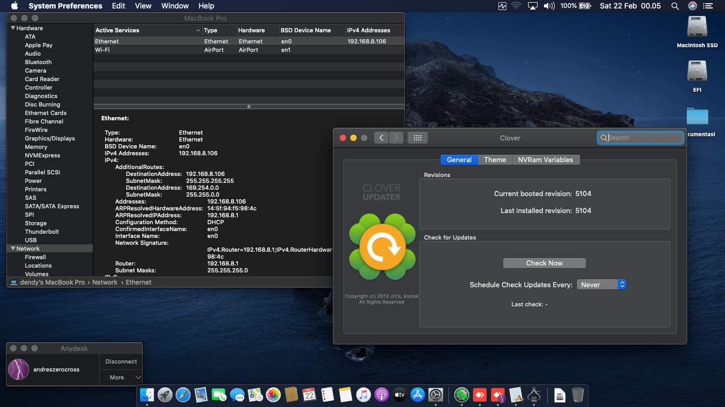Open Notes from the dock
This screenshot has height=407, width=725.
[346, 395]
